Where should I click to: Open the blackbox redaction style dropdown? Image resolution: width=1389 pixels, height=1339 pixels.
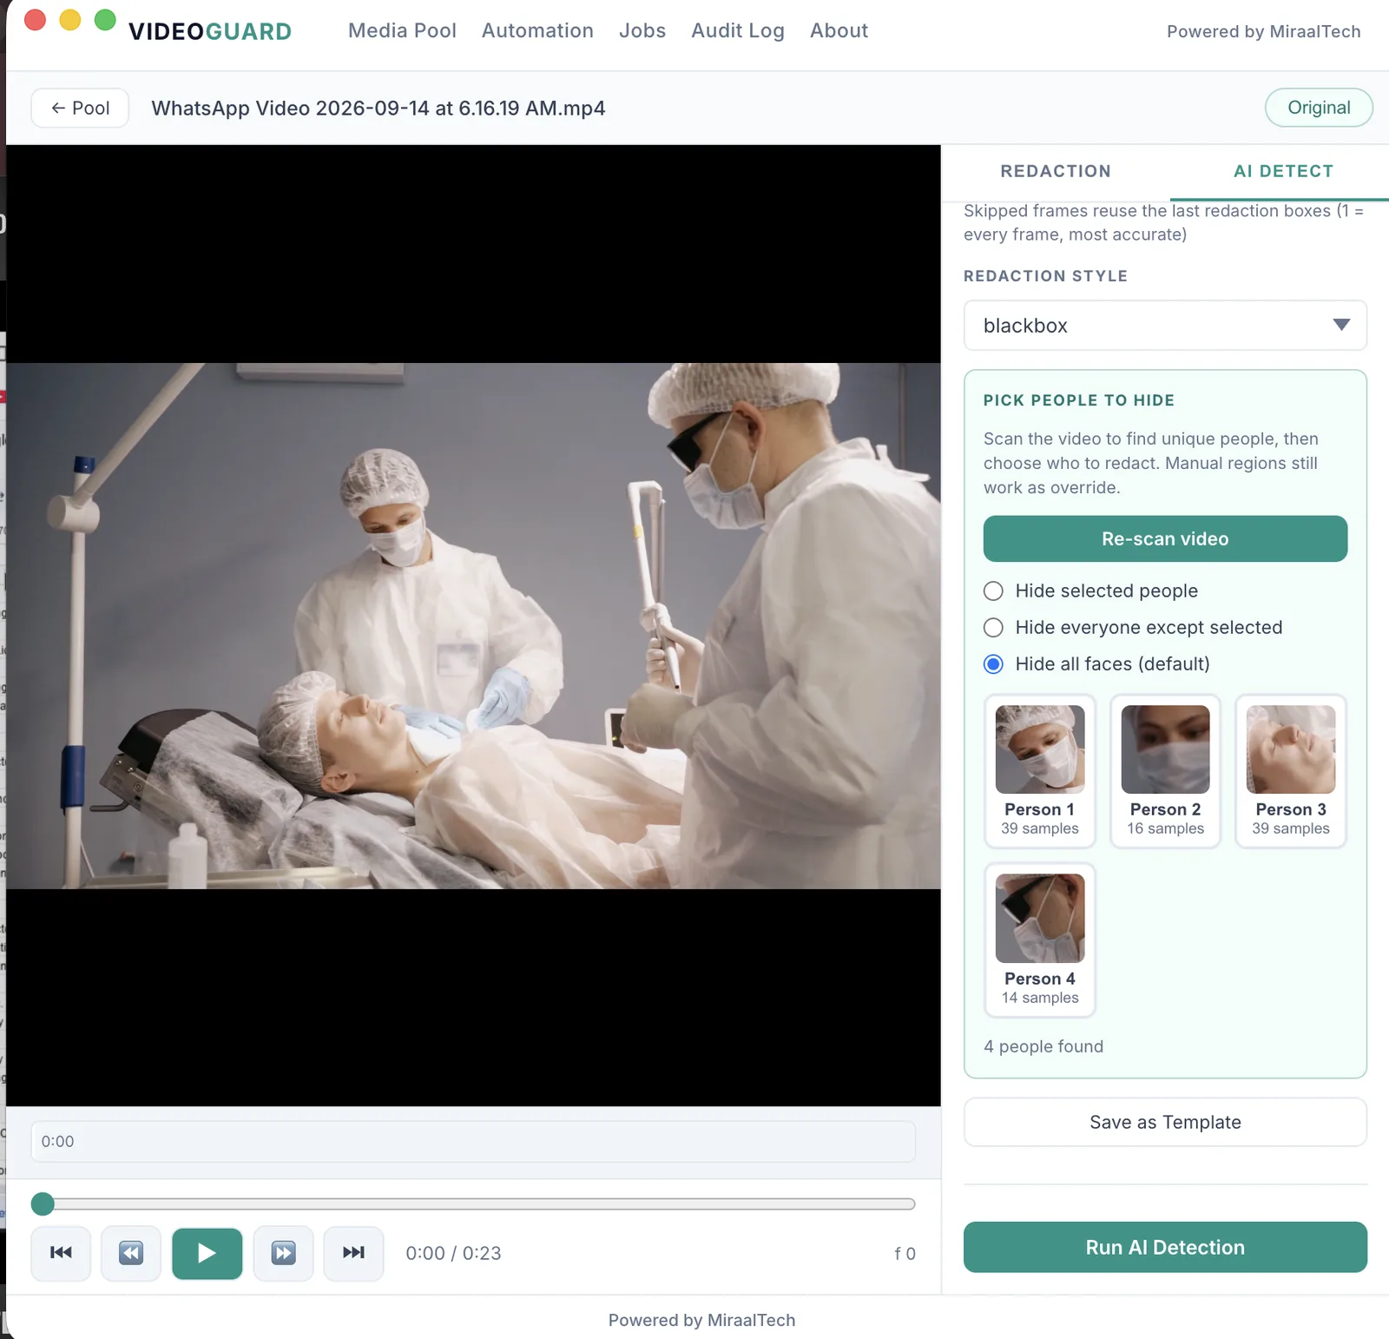[x=1165, y=326]
